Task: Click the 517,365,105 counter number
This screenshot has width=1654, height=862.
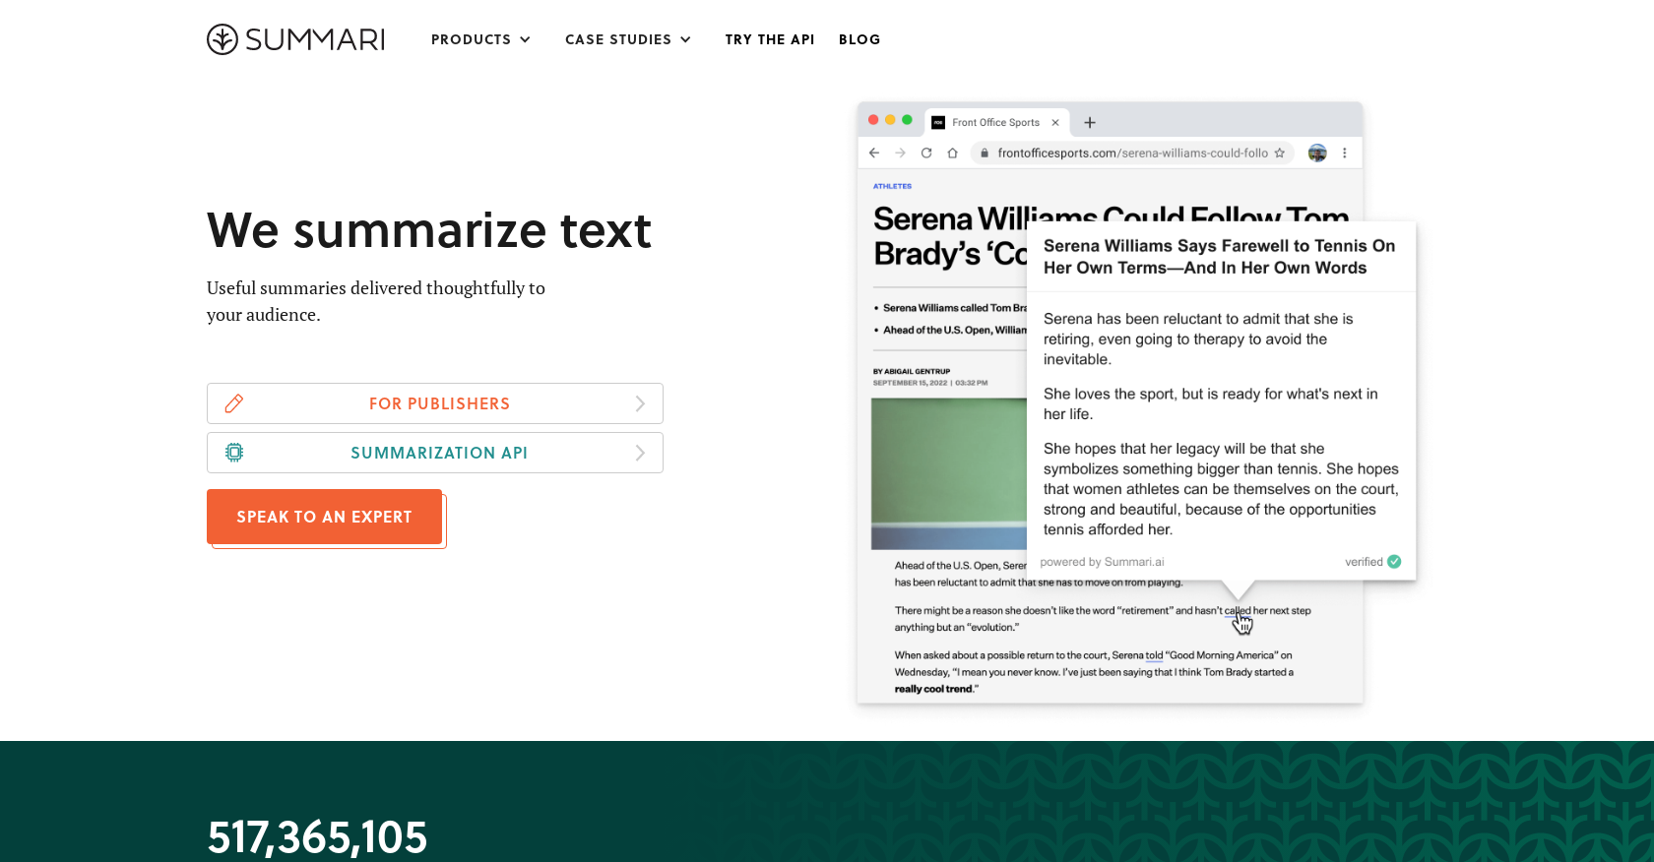Action: point(317,838)
